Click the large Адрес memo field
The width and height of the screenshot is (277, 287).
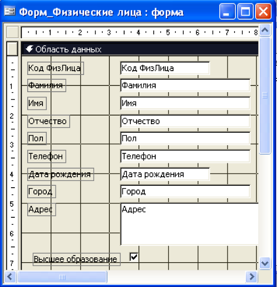189,224
